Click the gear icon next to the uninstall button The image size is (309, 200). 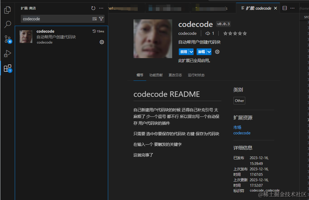coord(217,52)
